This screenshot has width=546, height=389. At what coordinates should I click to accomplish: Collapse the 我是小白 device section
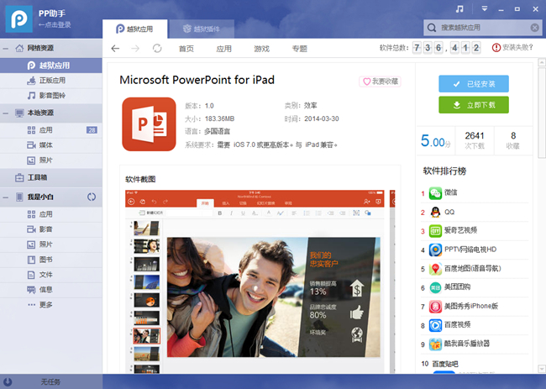[x=8, y=197]
